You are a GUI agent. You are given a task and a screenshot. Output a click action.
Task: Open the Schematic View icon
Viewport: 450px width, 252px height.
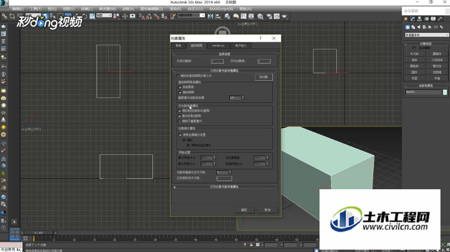[x=251, y=16]
